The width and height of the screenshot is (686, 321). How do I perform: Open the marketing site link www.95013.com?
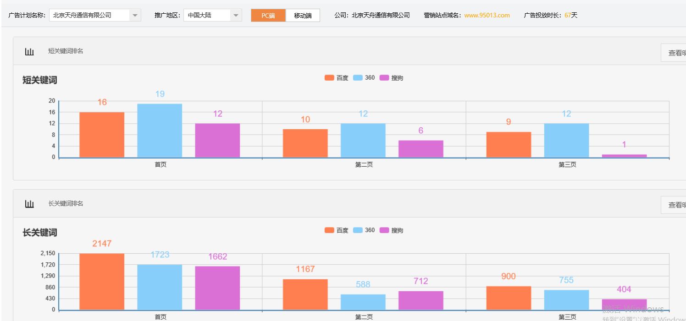(x=487, y=15)
